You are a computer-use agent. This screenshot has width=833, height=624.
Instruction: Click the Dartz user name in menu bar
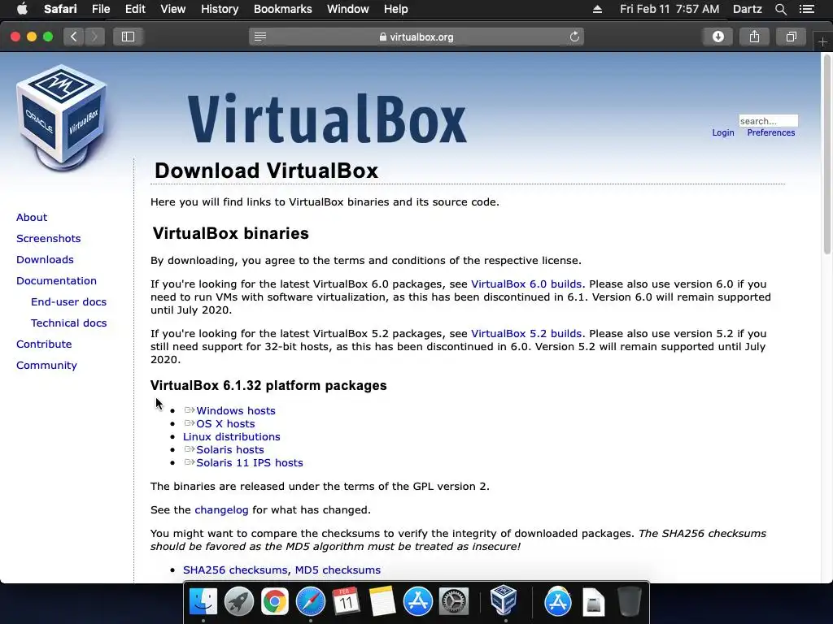tap(747, 9)
